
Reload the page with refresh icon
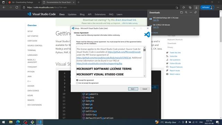17,7
